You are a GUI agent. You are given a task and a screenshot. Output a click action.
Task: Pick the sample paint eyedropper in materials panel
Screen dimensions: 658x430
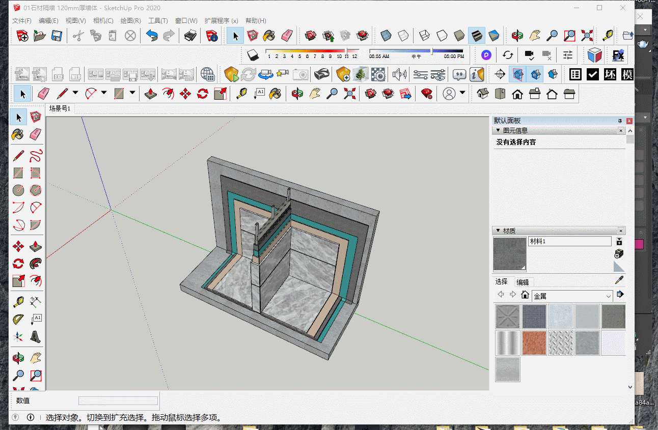pos(619,280)
